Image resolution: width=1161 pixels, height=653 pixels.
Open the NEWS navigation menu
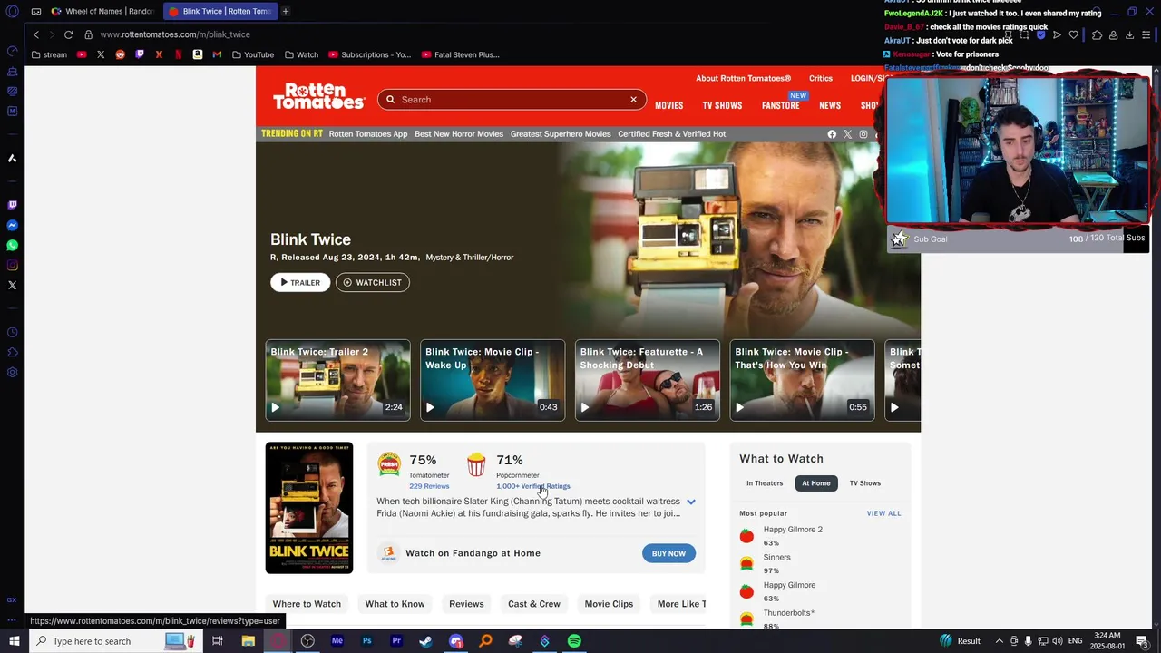pos(830,106)
